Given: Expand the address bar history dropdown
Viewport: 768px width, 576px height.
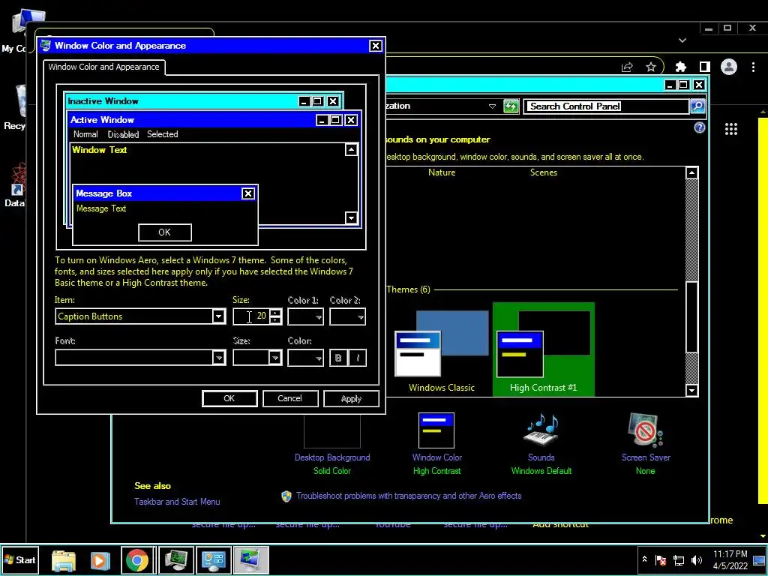Looking at the screenshot, I should 492,106.
